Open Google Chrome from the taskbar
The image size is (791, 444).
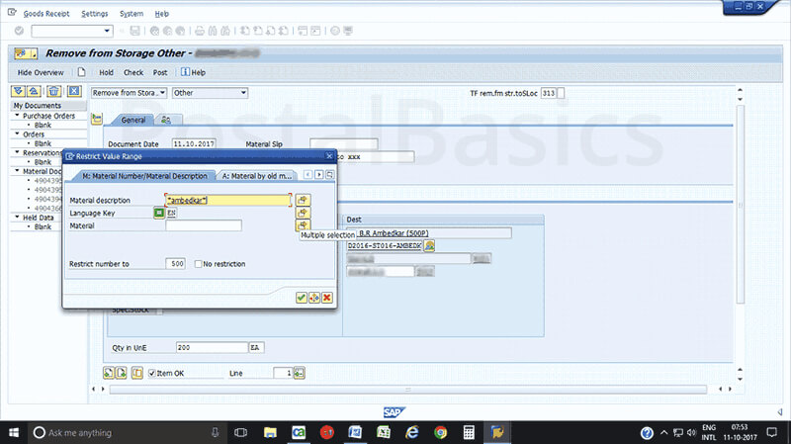click(440, 432)
